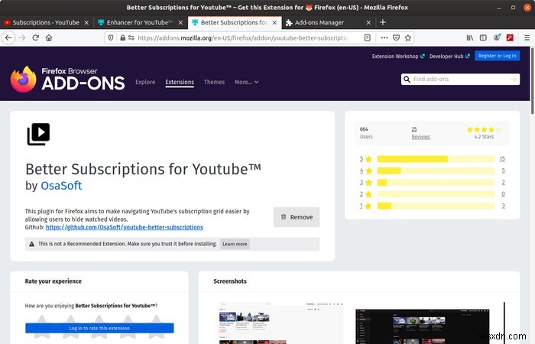Save page to Pocket
The width and height of the screenshot is (535, 344).
396,37
